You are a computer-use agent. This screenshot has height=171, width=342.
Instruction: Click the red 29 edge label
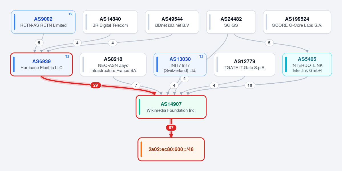coord(96,85)
